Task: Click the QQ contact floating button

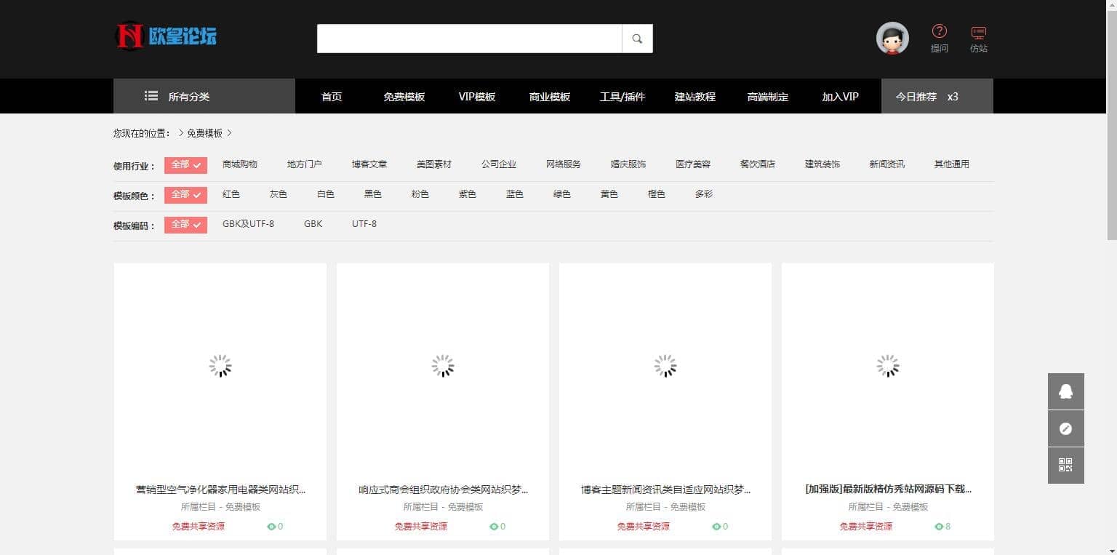Action: (x=1066, y=391)
